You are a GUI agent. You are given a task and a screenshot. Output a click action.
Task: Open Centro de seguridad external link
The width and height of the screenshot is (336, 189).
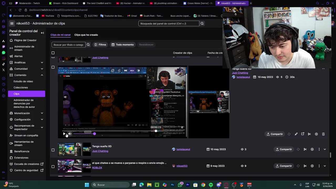(26, 170)
